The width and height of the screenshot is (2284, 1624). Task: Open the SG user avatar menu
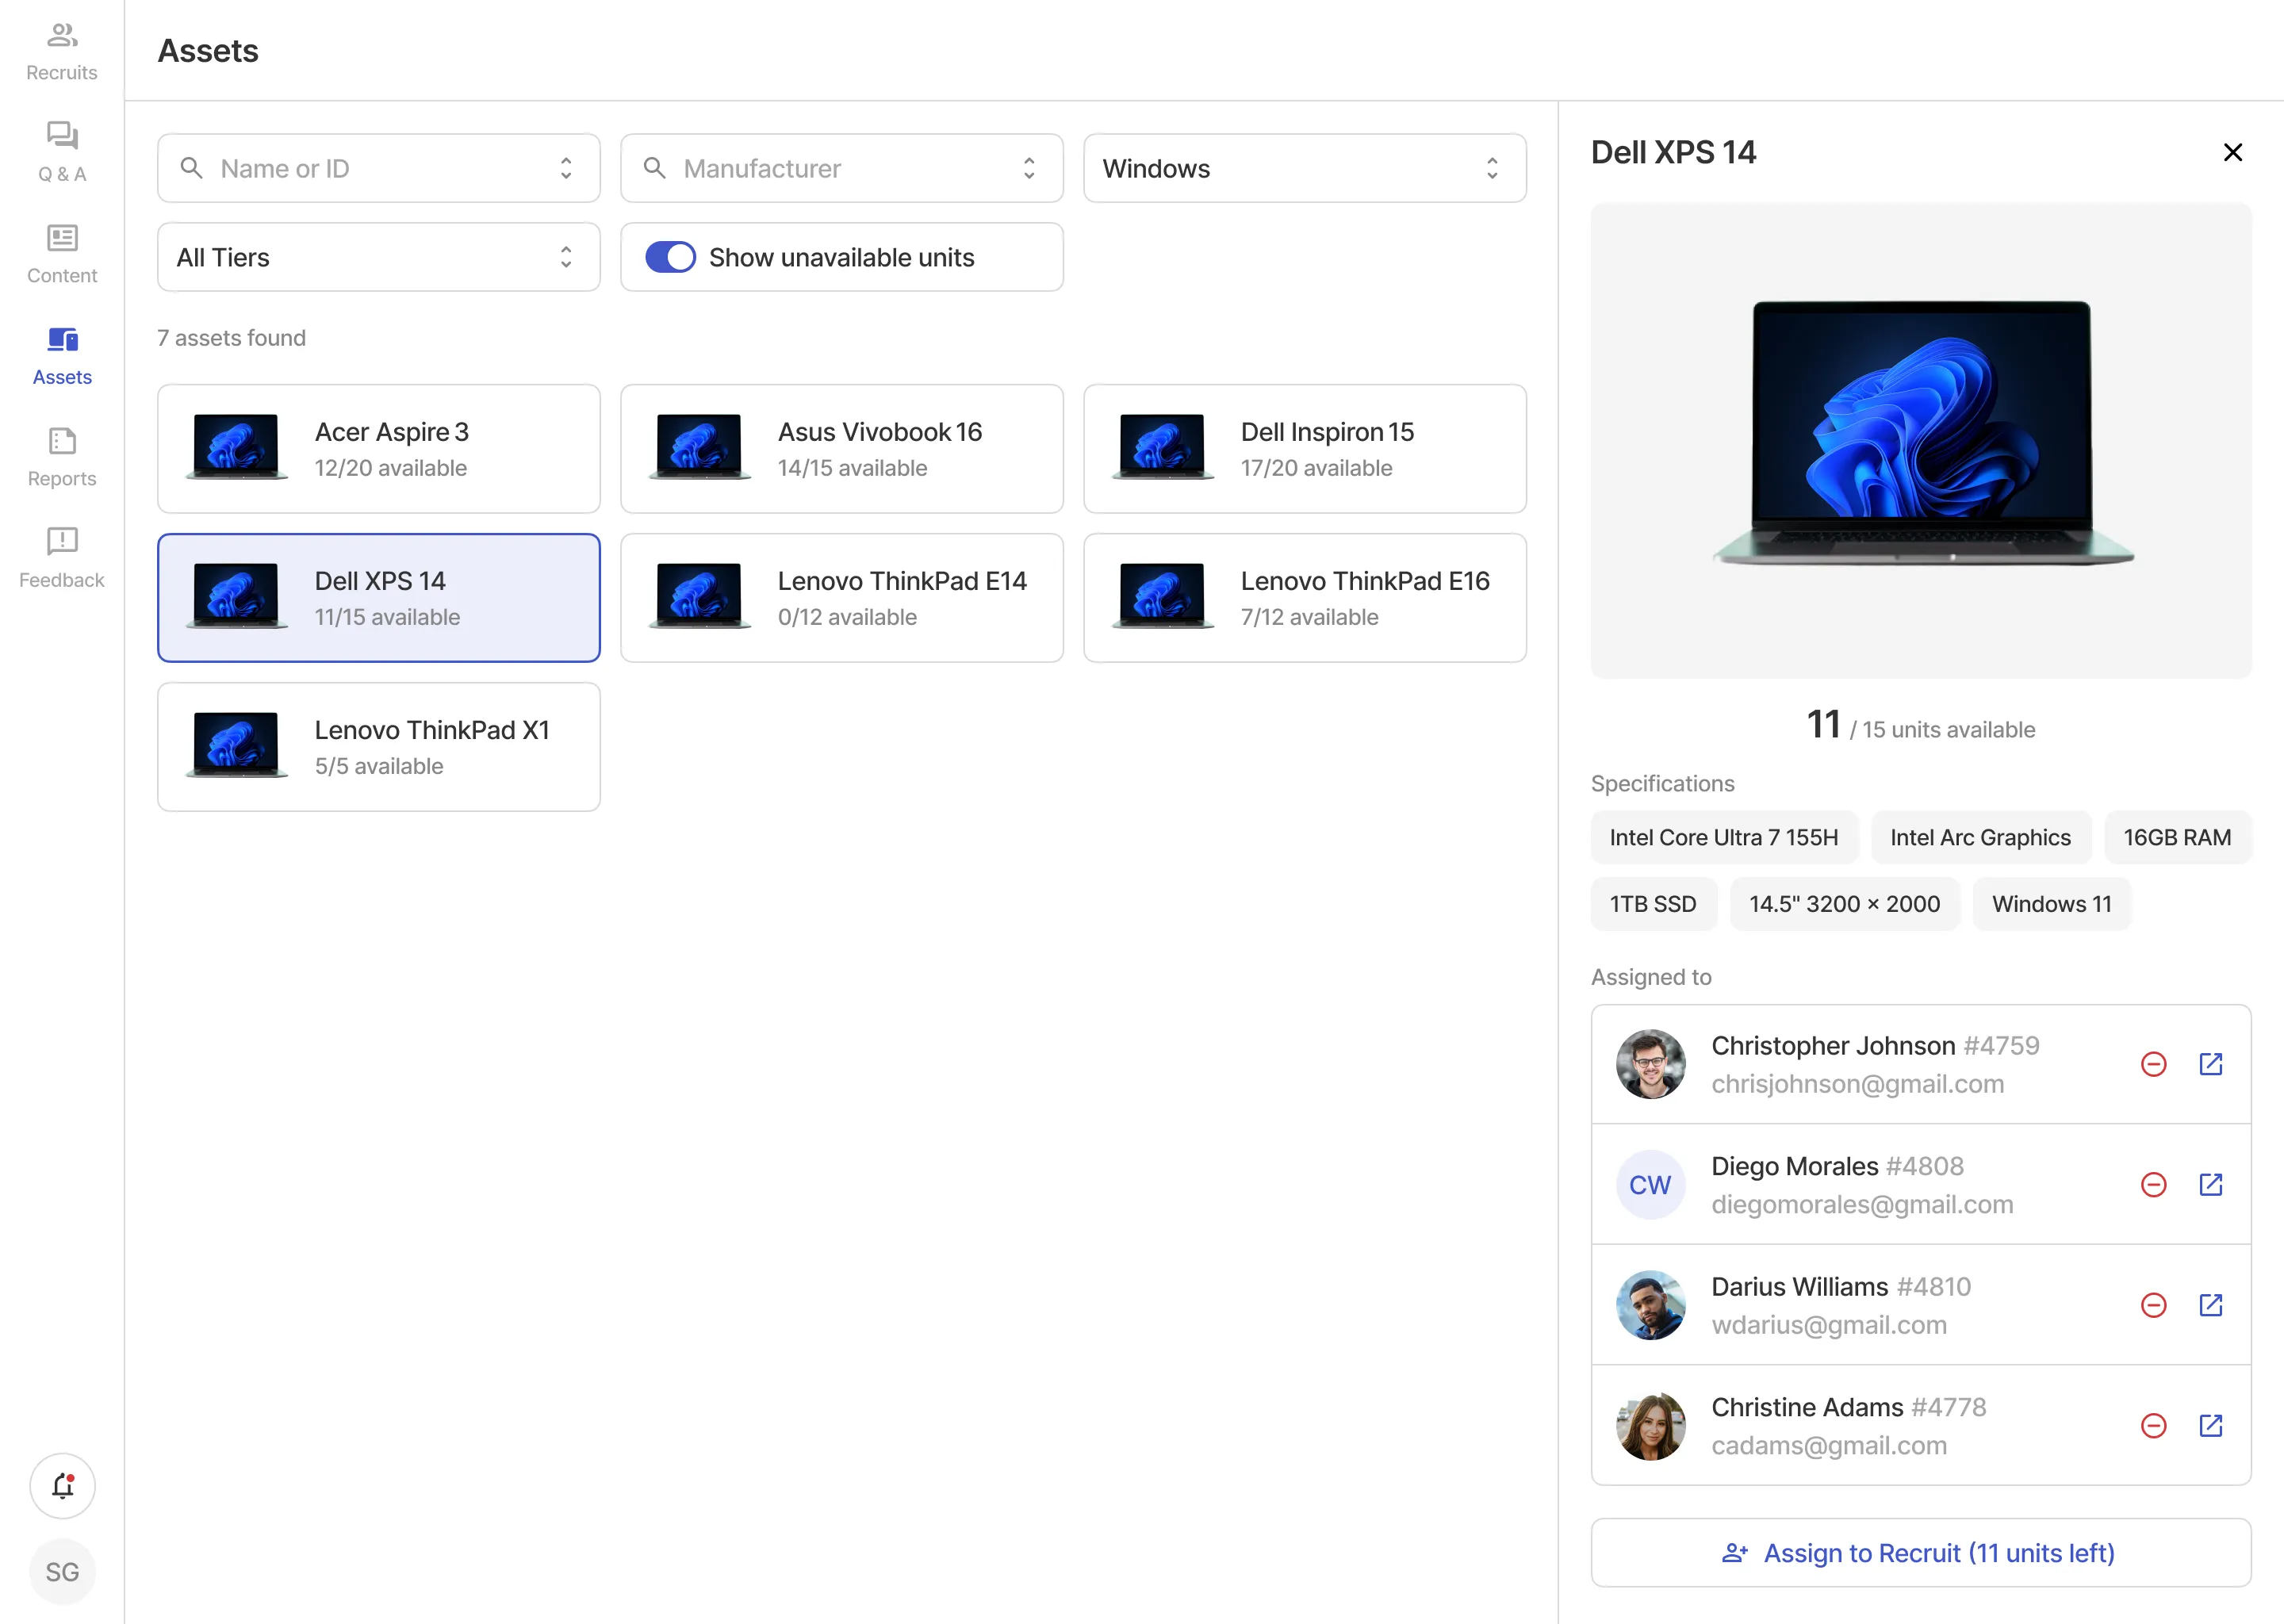coord(62,1572)
